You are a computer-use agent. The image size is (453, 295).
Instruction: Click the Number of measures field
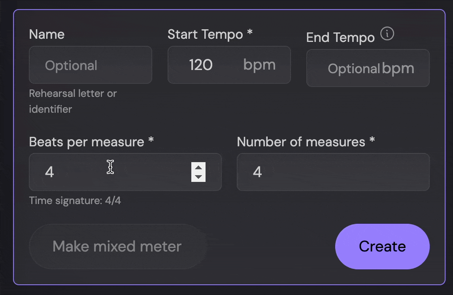coord(333,172)
